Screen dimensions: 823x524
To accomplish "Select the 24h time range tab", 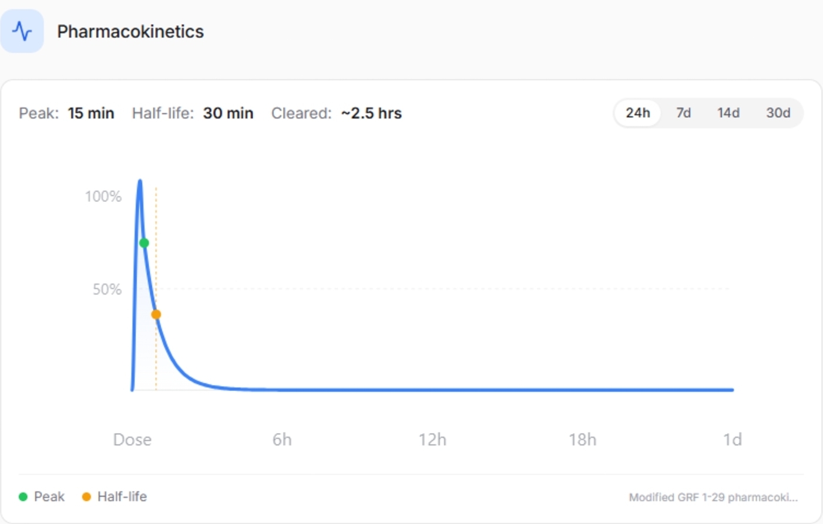I will tap(637, 113).
